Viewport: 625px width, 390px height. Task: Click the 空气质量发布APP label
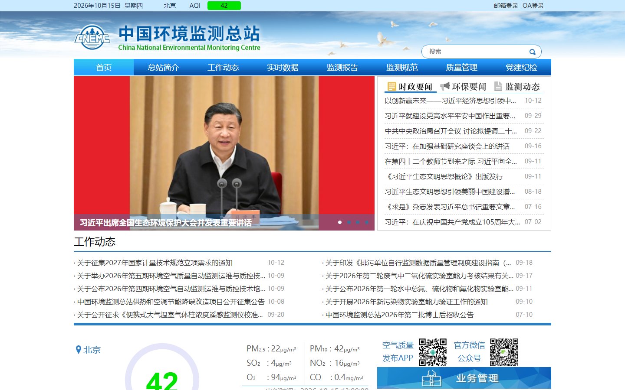click(x=398, y=352)
